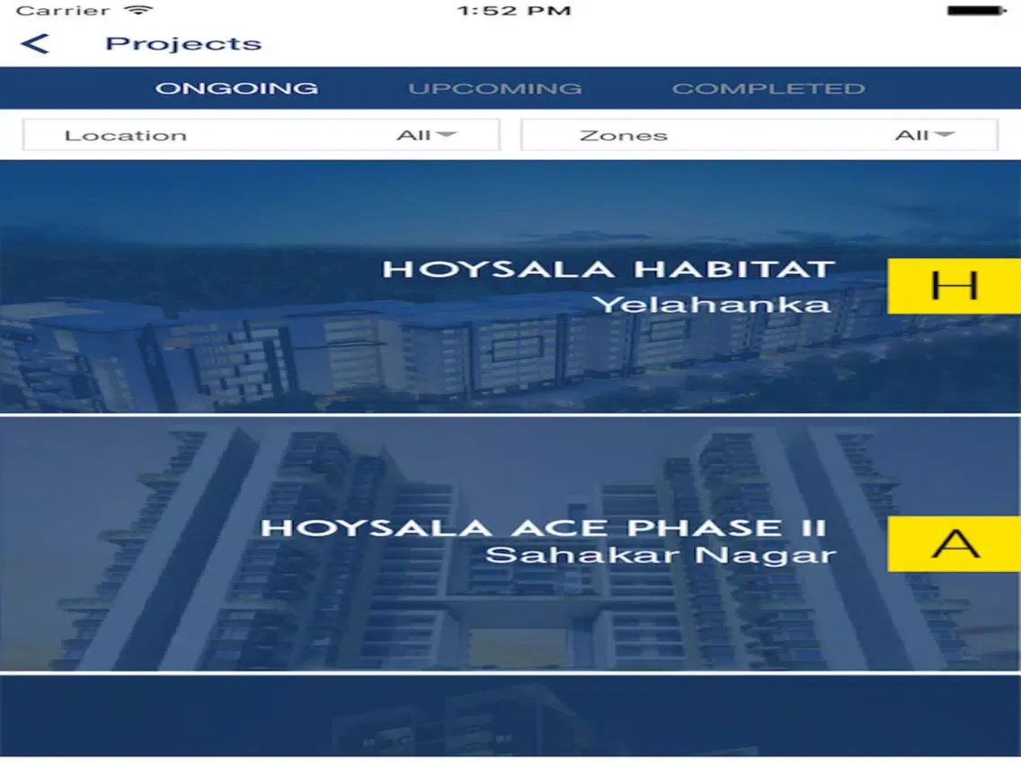This screenshot has height=766, width=1021.
Task: Go back using the arrow icon
Action: pos(34,44)
